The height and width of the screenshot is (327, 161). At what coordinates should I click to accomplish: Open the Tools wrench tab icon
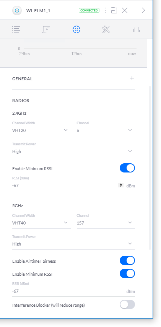click(106, 29)
